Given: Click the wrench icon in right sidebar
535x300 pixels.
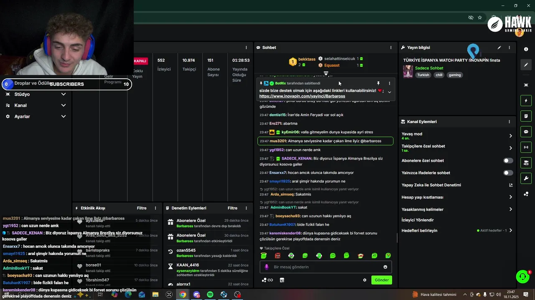Looking at the screenshot, I should coord(526,178).
